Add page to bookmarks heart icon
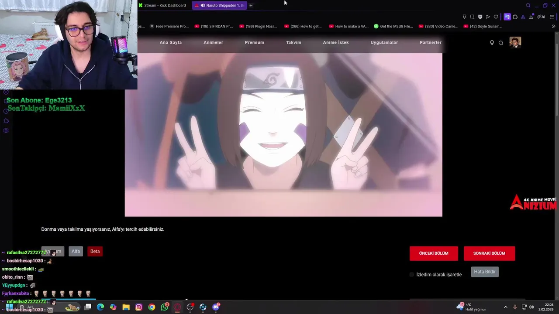The height and width of the screenshot is (314, 559). [496, 17]
